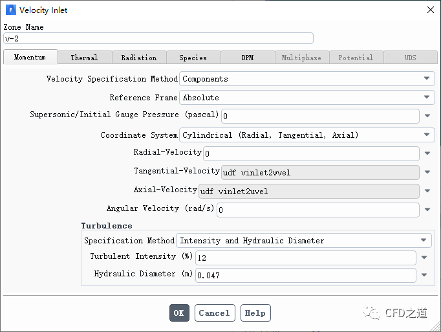Open Tangential-Velocity profile selection arrow
Viewport: 441px width, 332px height.
(x=427, y=173)
